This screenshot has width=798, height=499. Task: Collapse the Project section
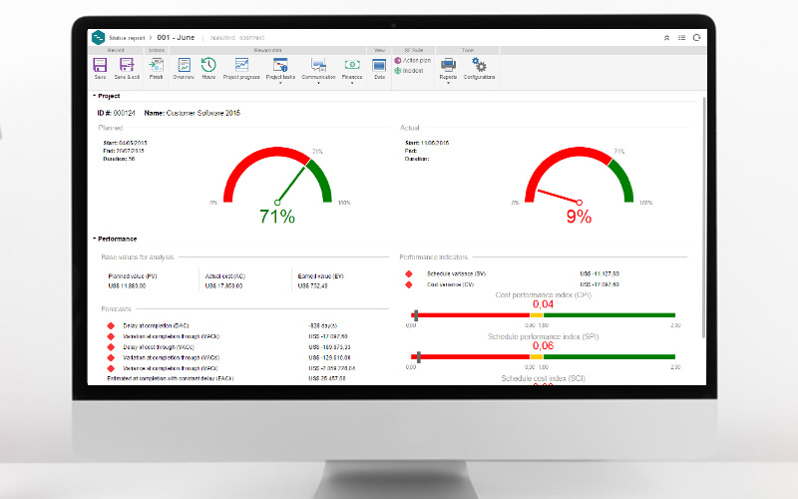[x=95, y=96]
